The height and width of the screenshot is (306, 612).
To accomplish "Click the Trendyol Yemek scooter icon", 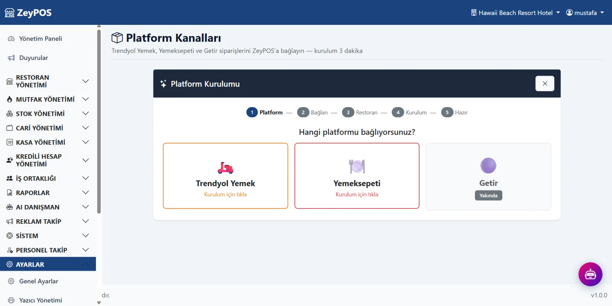I will [225, 168].
